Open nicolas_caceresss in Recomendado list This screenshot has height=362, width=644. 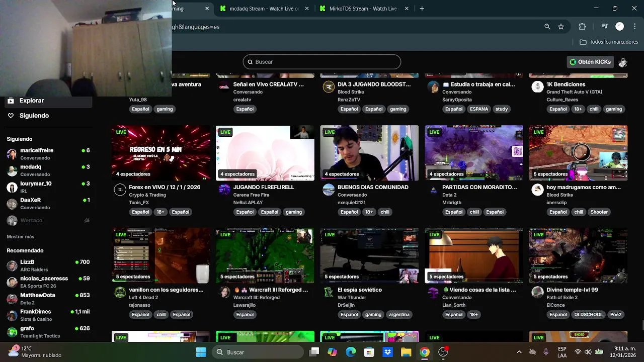click(48, 282)
